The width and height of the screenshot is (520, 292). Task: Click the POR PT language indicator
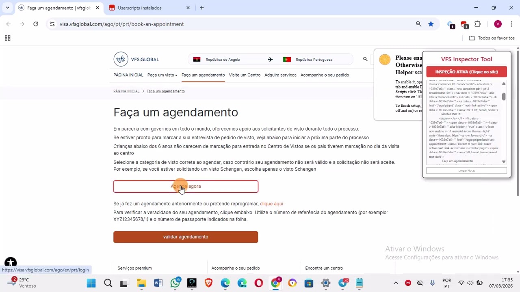[447, 283]
